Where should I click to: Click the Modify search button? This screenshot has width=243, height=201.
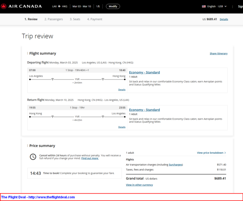(113, 7)
